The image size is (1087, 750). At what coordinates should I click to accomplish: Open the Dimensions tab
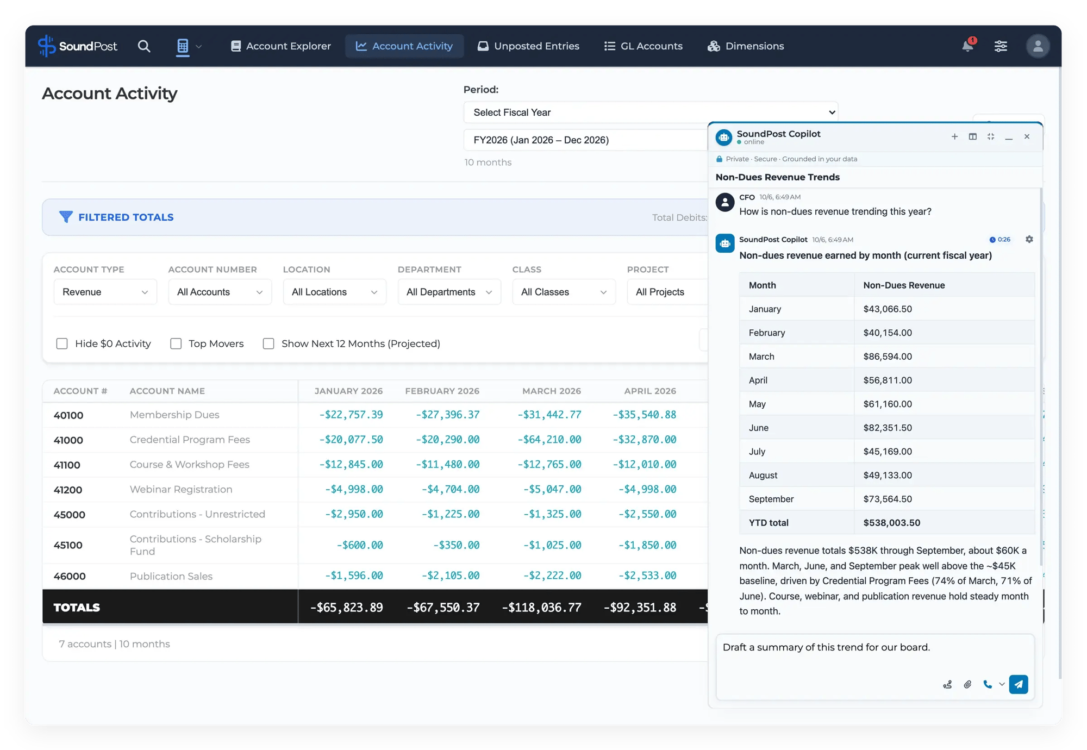[x=746, y=46]
